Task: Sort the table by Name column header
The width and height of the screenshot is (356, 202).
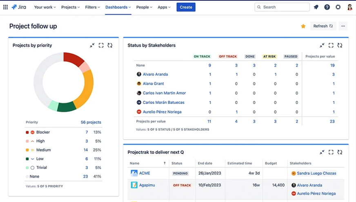Action: click(135, 163)
